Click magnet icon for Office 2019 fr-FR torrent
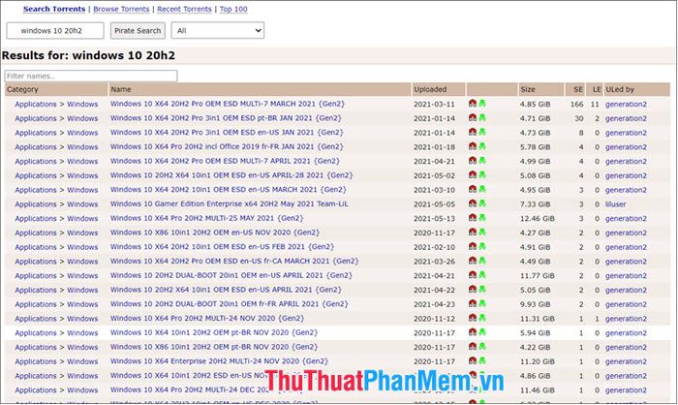The image size is (678, 405). click(473, 146)
